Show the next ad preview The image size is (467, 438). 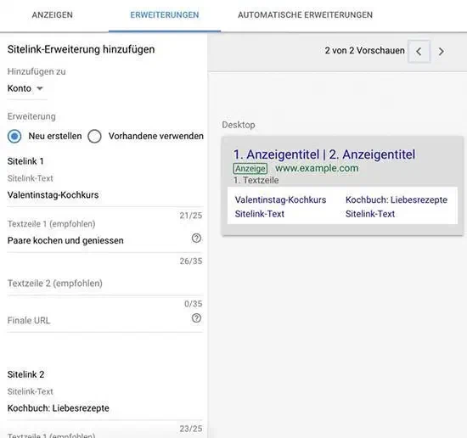click(x=442, y=52)
